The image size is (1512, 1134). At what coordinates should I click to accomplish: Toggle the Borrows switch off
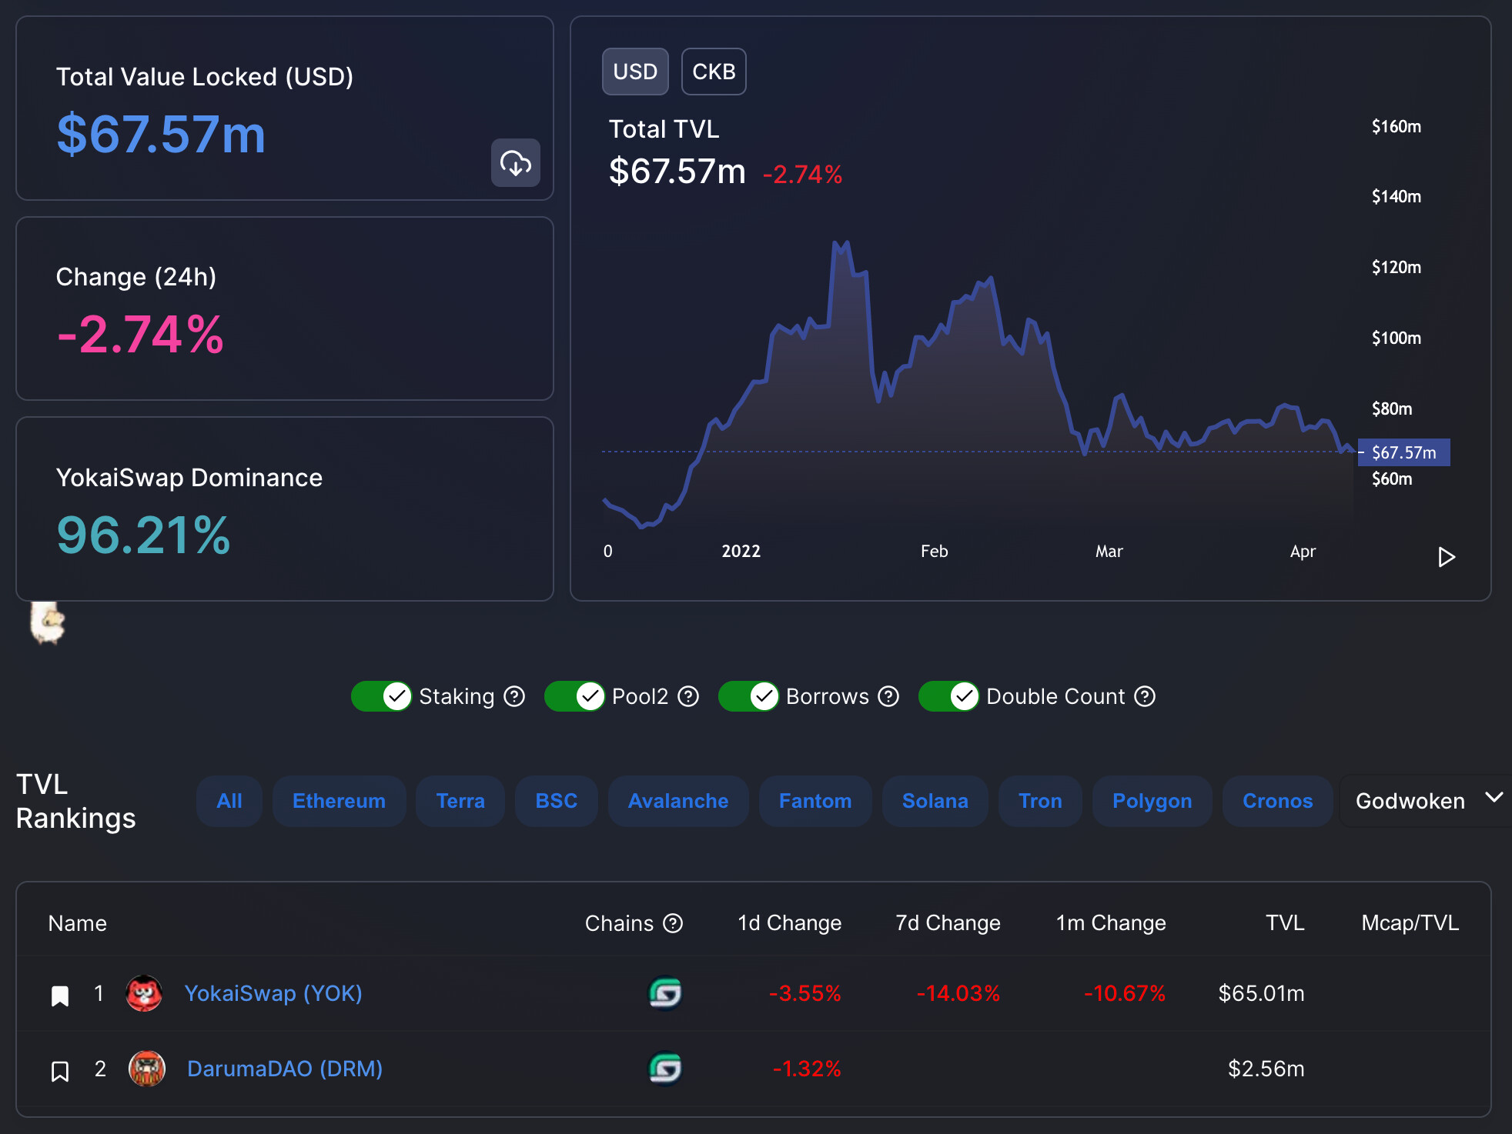(x=748, y=696)
